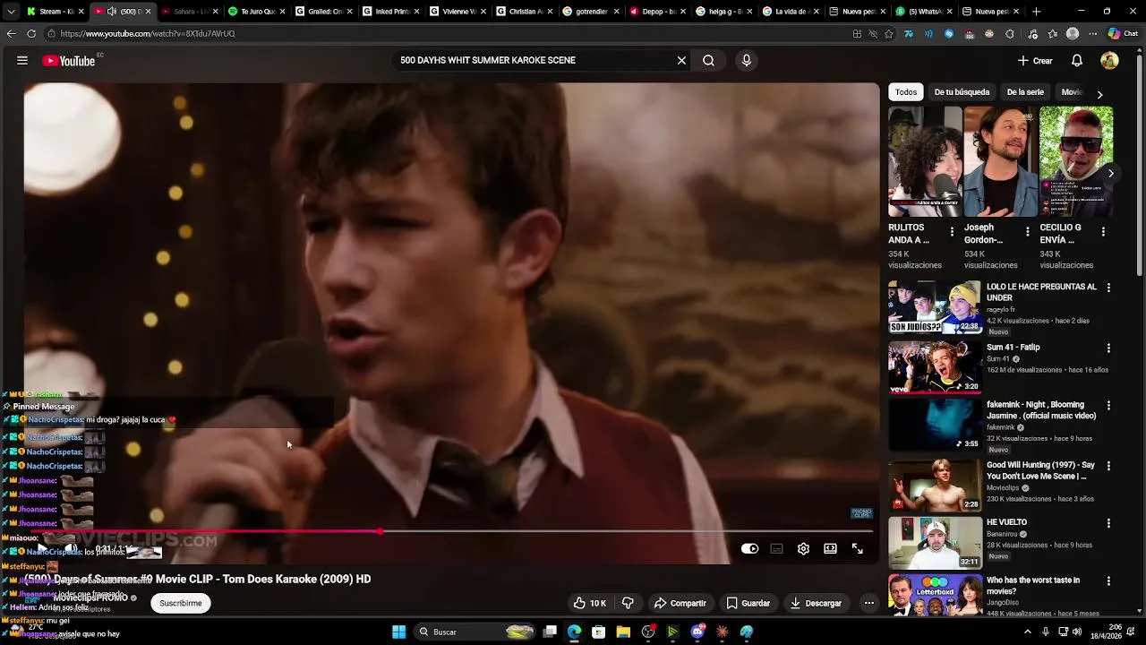Switch to theater mode in player
Image resolution: width=1146 pixels, height=645 pixels.
point(830,549)
